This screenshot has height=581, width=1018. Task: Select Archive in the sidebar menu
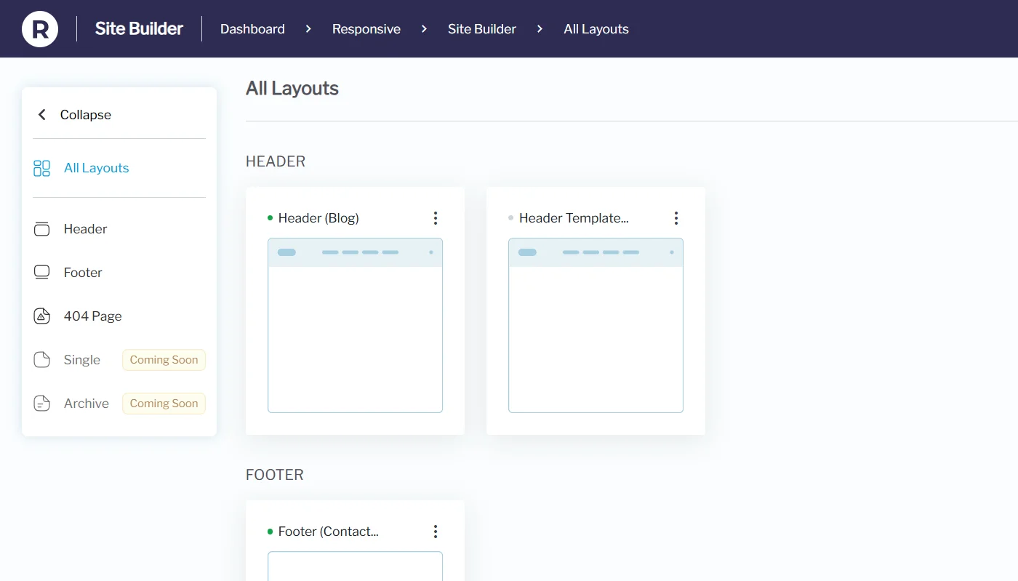coord(87,404)
